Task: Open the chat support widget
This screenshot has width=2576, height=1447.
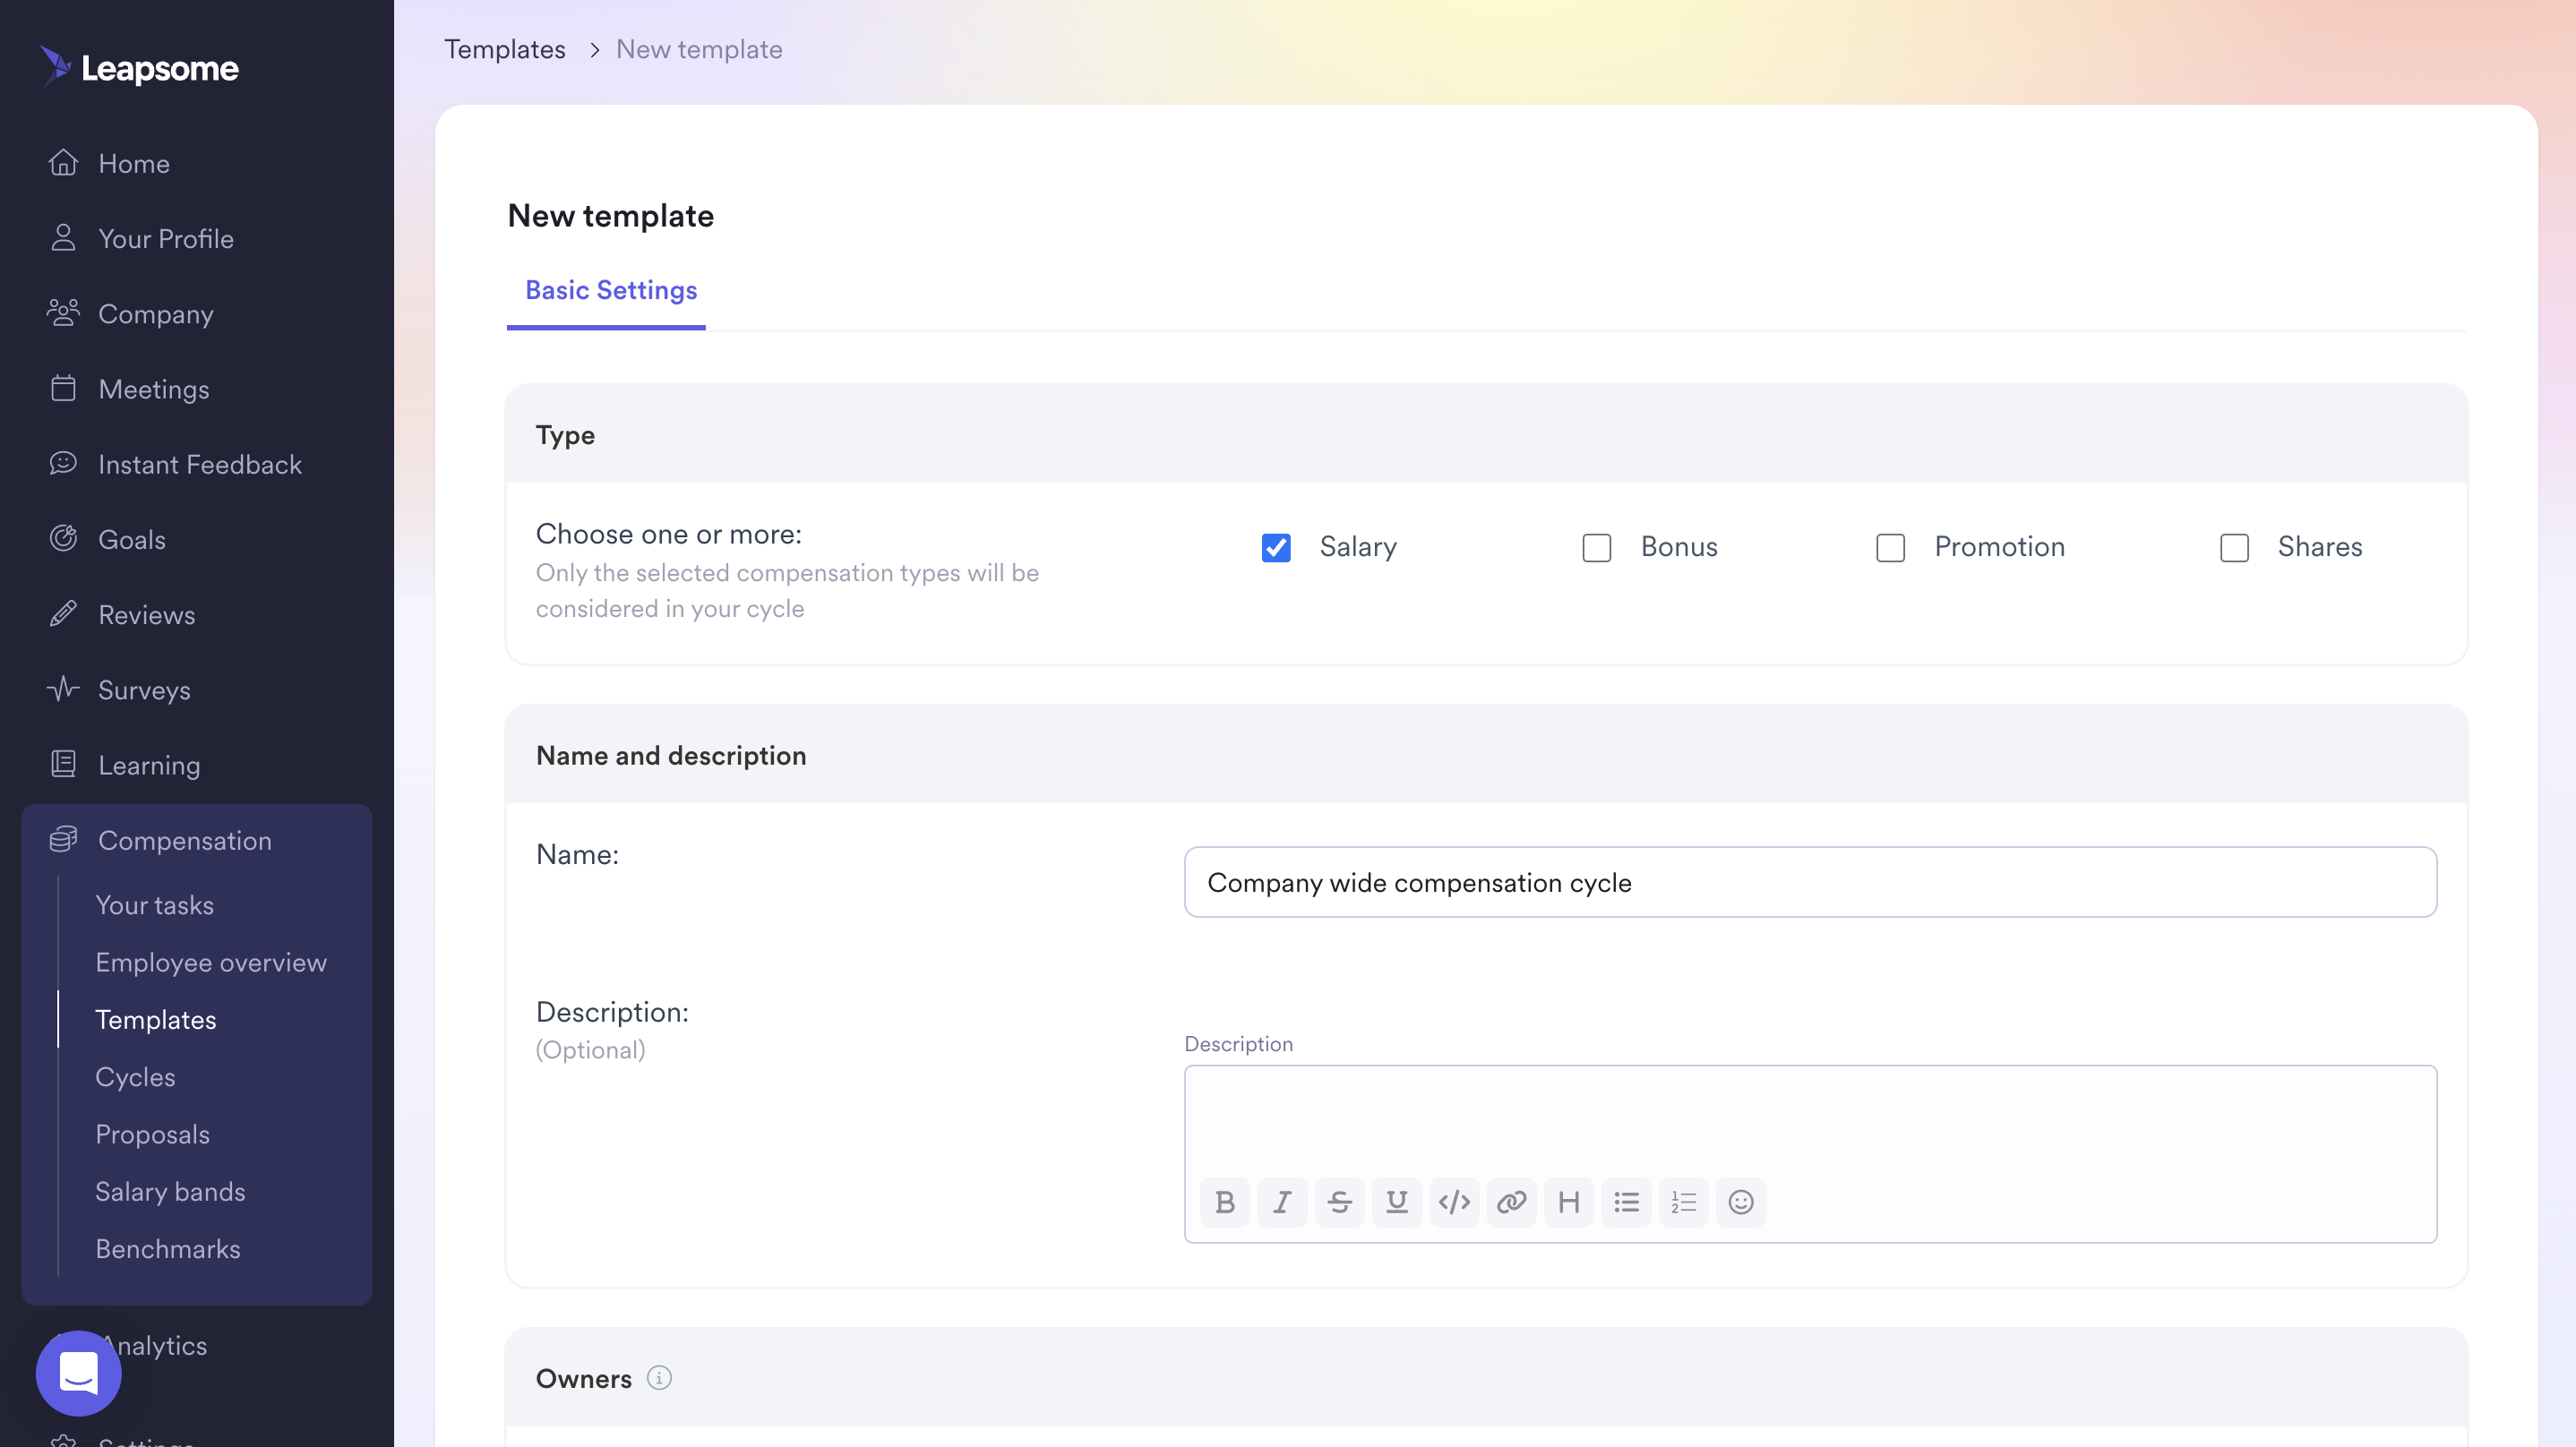Action: [x=78, y=1372]
